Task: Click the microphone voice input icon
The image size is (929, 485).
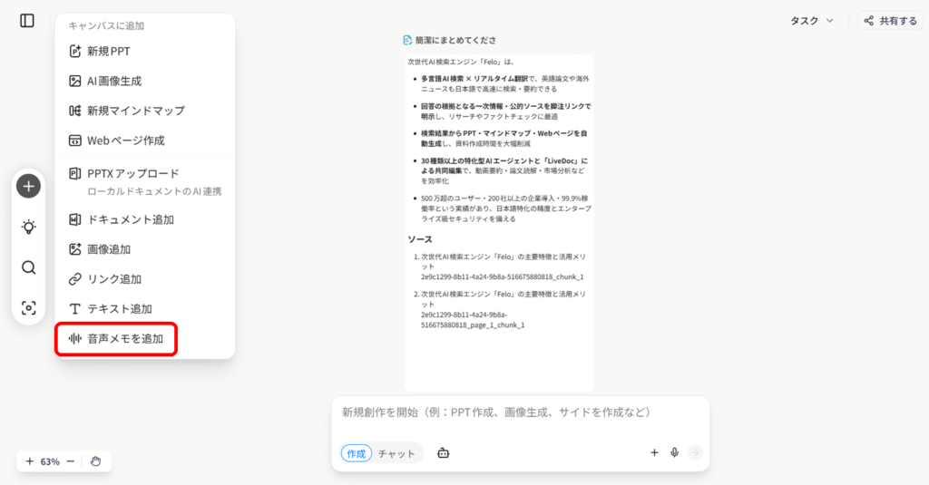Action: [674, 453]
